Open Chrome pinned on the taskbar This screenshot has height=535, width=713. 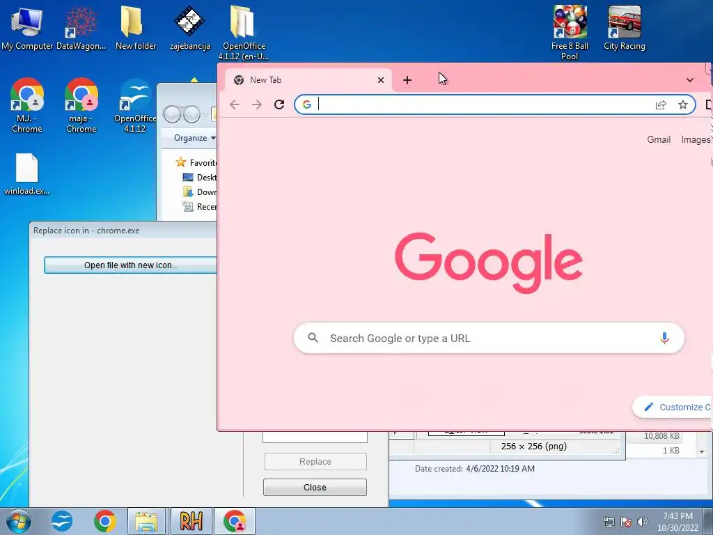[105, 521]
